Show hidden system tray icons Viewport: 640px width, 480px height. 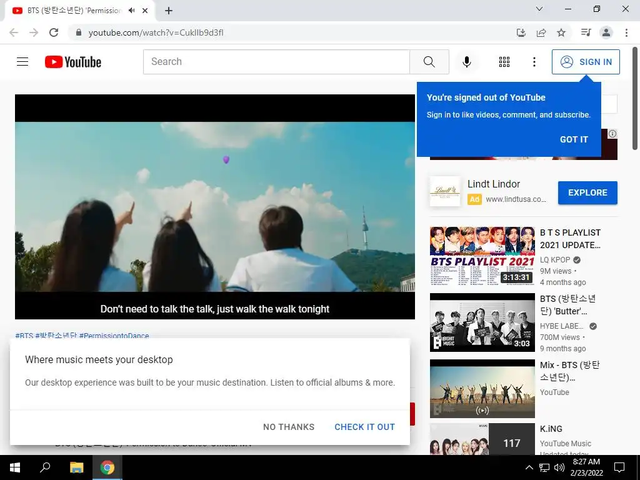click(x=529, y=467)
